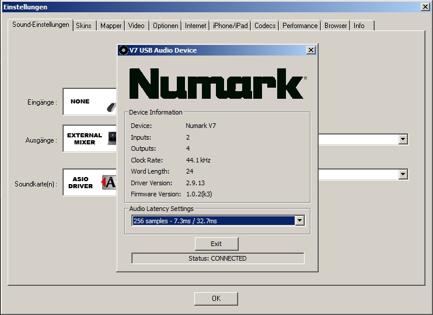Click the driver version 2.9.13 value
This screenshot has height=315, width=433.
pos(195,183)
